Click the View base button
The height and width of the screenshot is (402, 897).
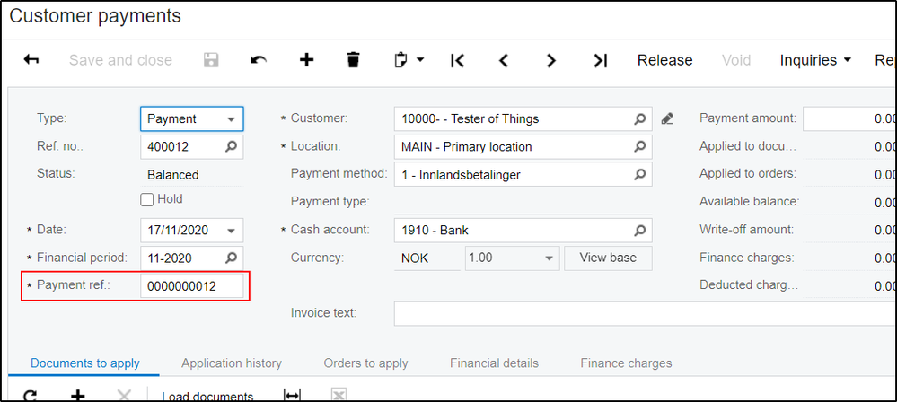point(608,258)
